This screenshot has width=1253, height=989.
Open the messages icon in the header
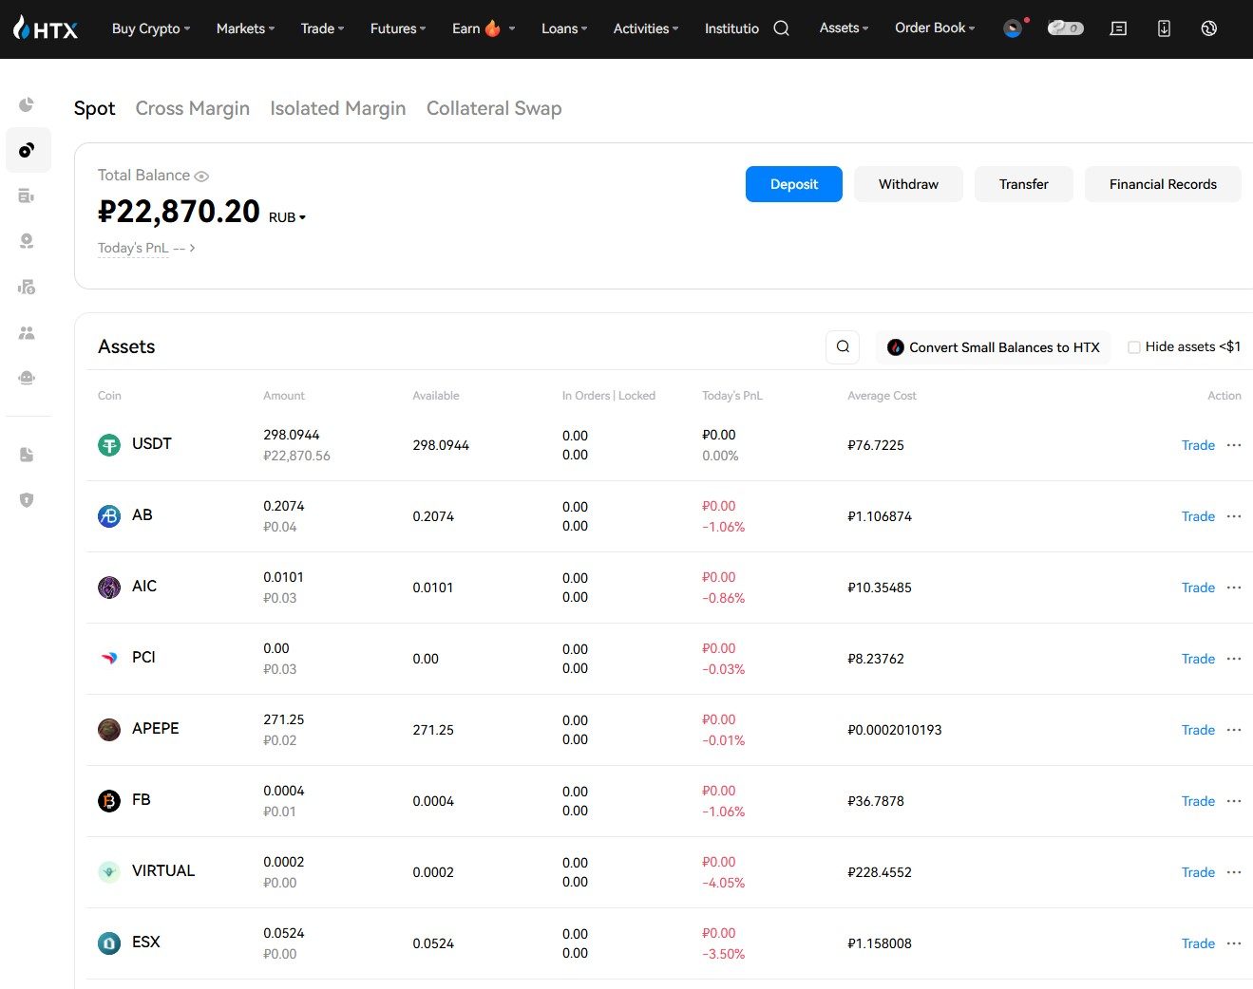click(x=1118, y=28)
